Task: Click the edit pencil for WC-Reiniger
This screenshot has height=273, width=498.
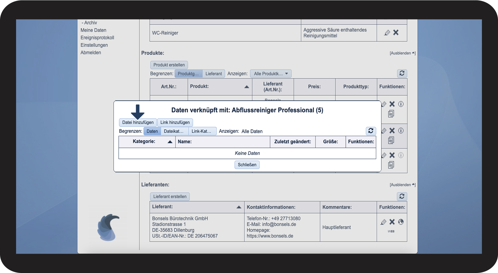Action: point(387,33)
